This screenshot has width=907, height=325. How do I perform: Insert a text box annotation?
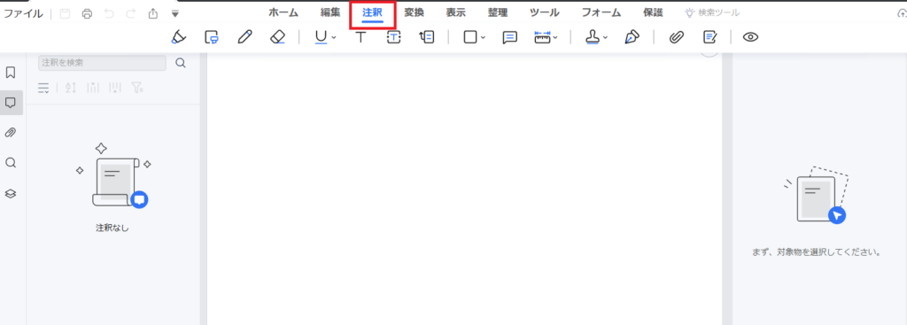pos(394,37)
